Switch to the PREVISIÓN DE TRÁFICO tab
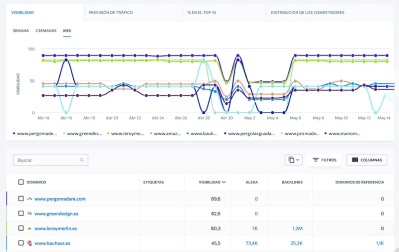399x252 pixels. click(x=110, y=12)
